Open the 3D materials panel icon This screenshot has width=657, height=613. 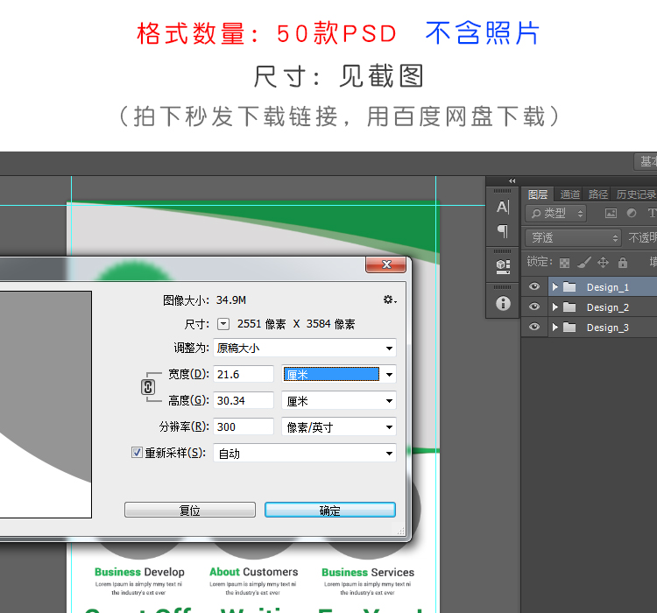503,264
